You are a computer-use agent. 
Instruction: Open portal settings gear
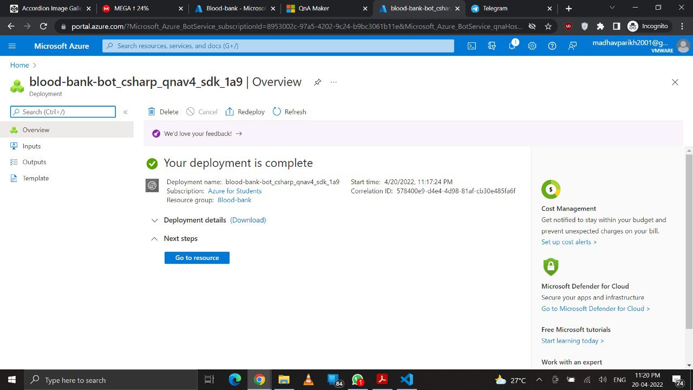tap(532, 46)
